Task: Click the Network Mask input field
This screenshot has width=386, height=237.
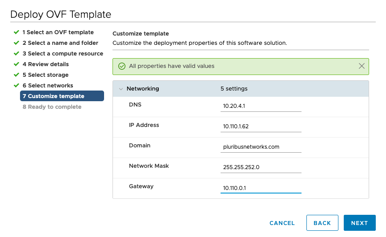Action: (261, 167)
